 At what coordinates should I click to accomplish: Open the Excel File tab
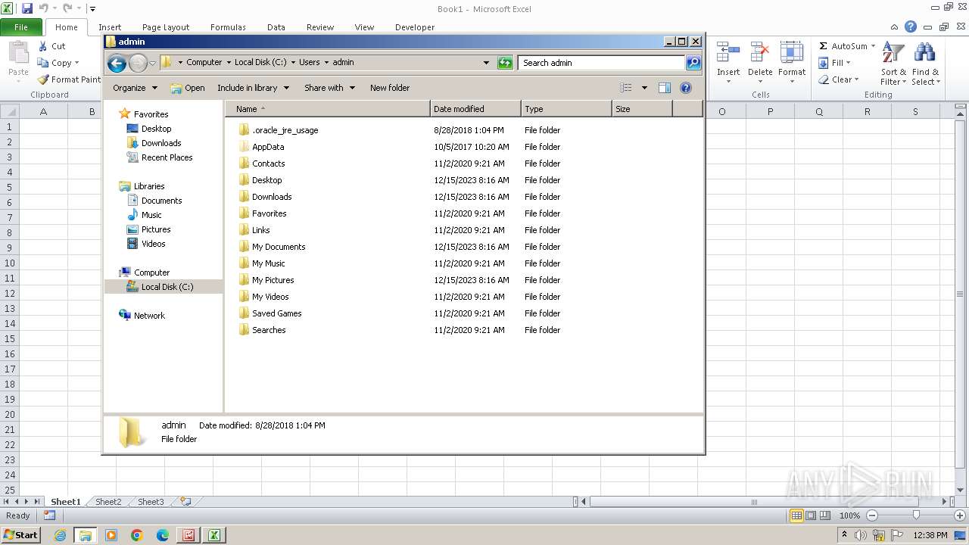21,27
